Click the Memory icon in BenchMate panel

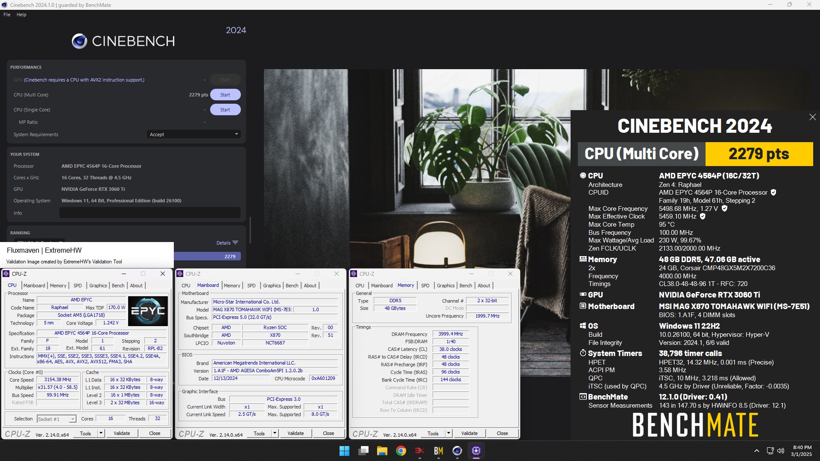coord(583,259)
